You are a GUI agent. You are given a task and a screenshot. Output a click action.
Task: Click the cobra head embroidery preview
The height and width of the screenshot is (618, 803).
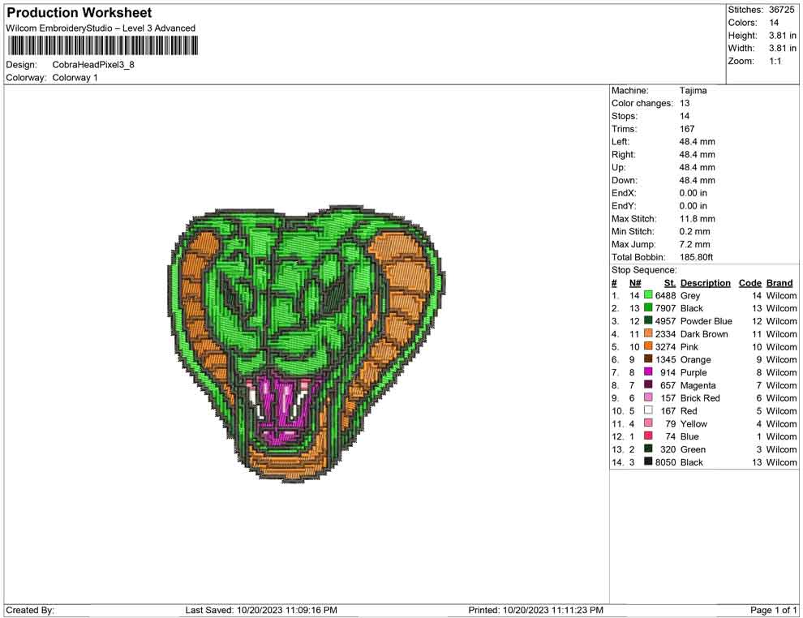pos(307,345)
